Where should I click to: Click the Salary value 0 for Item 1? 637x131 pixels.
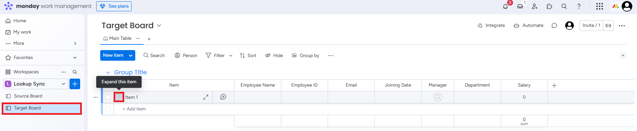(x=524, y=97)
